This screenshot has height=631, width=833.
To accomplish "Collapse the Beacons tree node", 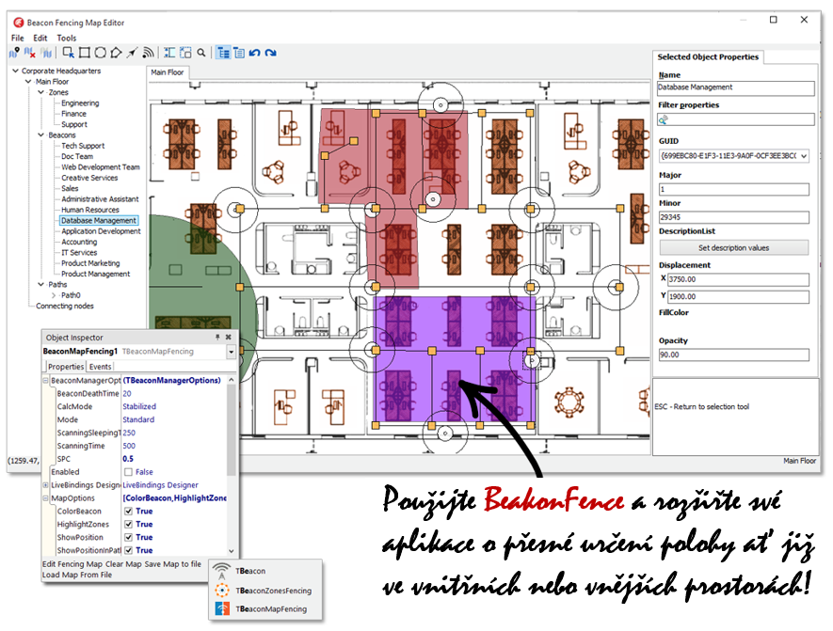I will click(40, 134).
